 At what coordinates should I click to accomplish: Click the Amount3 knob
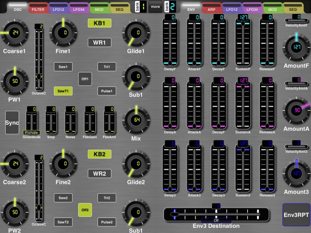point(296,173)
